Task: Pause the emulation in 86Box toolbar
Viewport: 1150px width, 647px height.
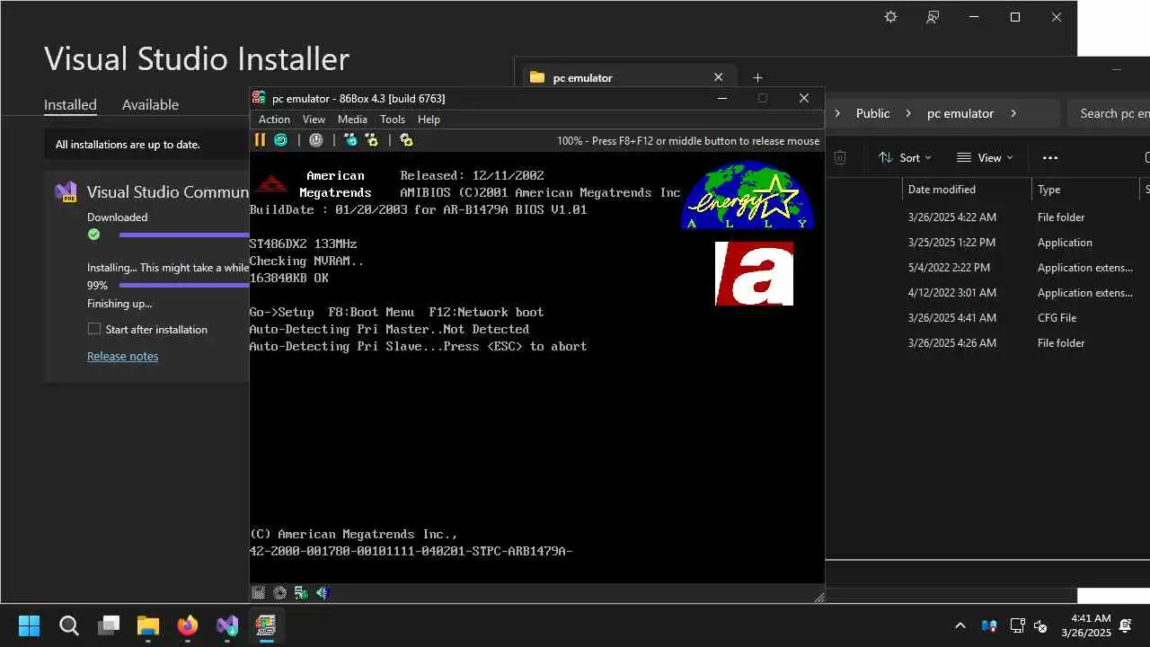Action: pos(260,140)
